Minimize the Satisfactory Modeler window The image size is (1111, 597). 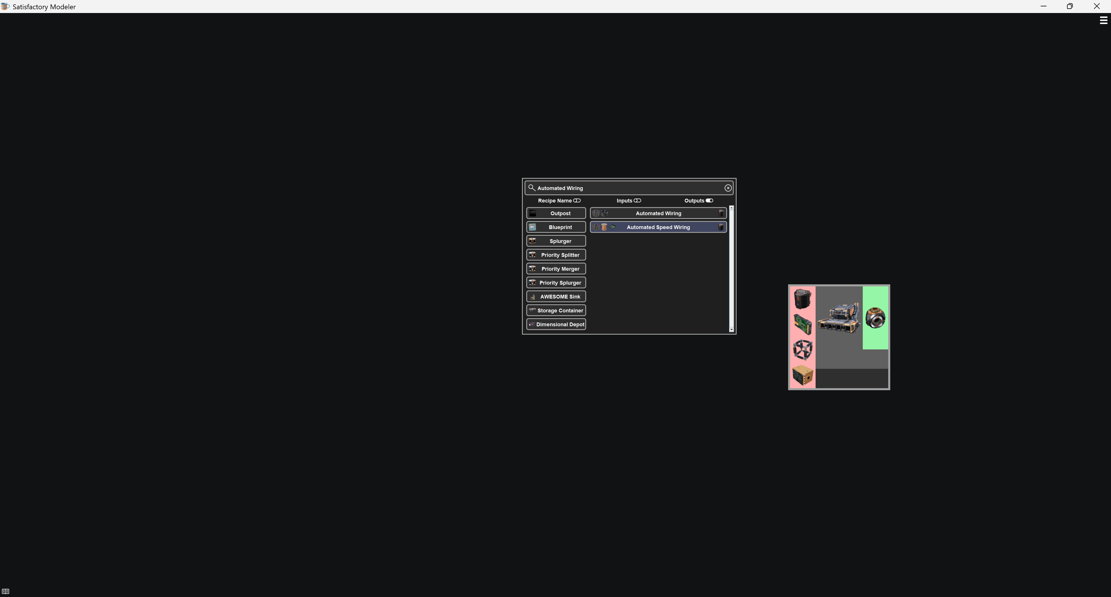click(1044, 6)
